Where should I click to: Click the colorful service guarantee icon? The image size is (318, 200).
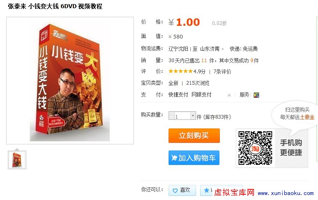coord(256,95)
